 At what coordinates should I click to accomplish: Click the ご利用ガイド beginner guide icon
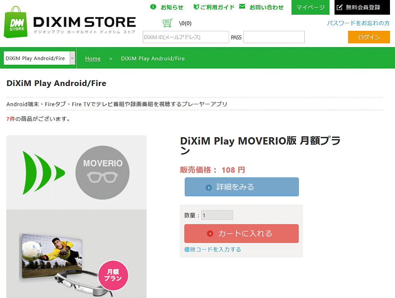click(x=196, y=7)
